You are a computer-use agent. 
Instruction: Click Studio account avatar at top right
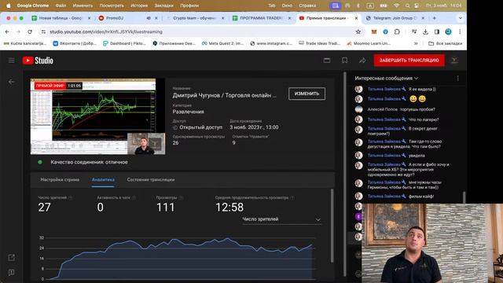tap(454, 61)
